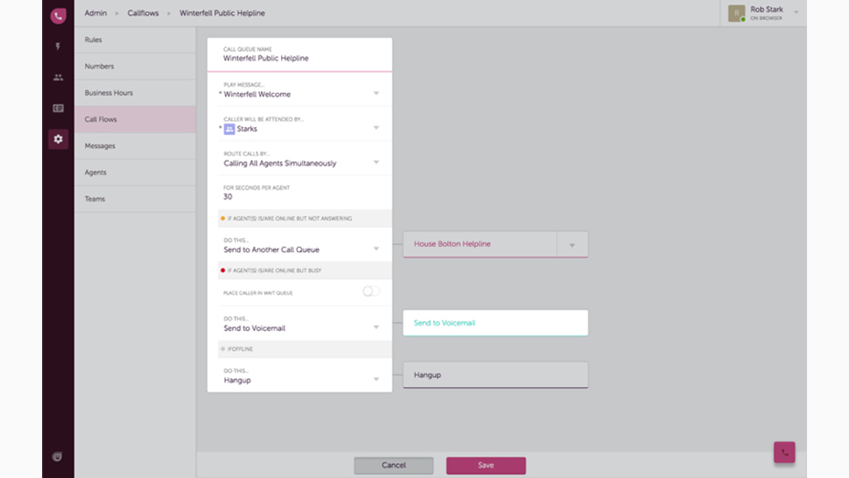This screenshot has height=478, width=849.
Task: Click Winterfell Public Helpline breadcrumb
Action: (x=222, y=13)
